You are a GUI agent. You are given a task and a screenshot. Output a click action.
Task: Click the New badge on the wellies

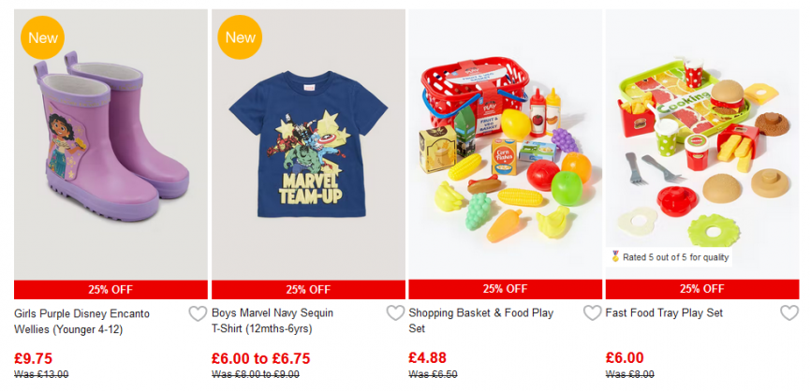point(43,37)
